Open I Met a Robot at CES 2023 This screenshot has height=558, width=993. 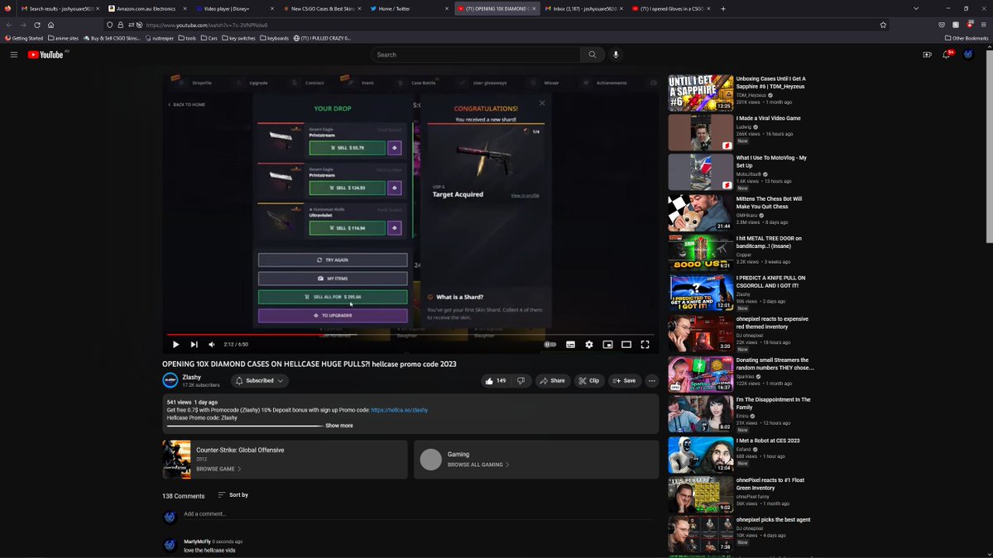(x=768, y=441)
